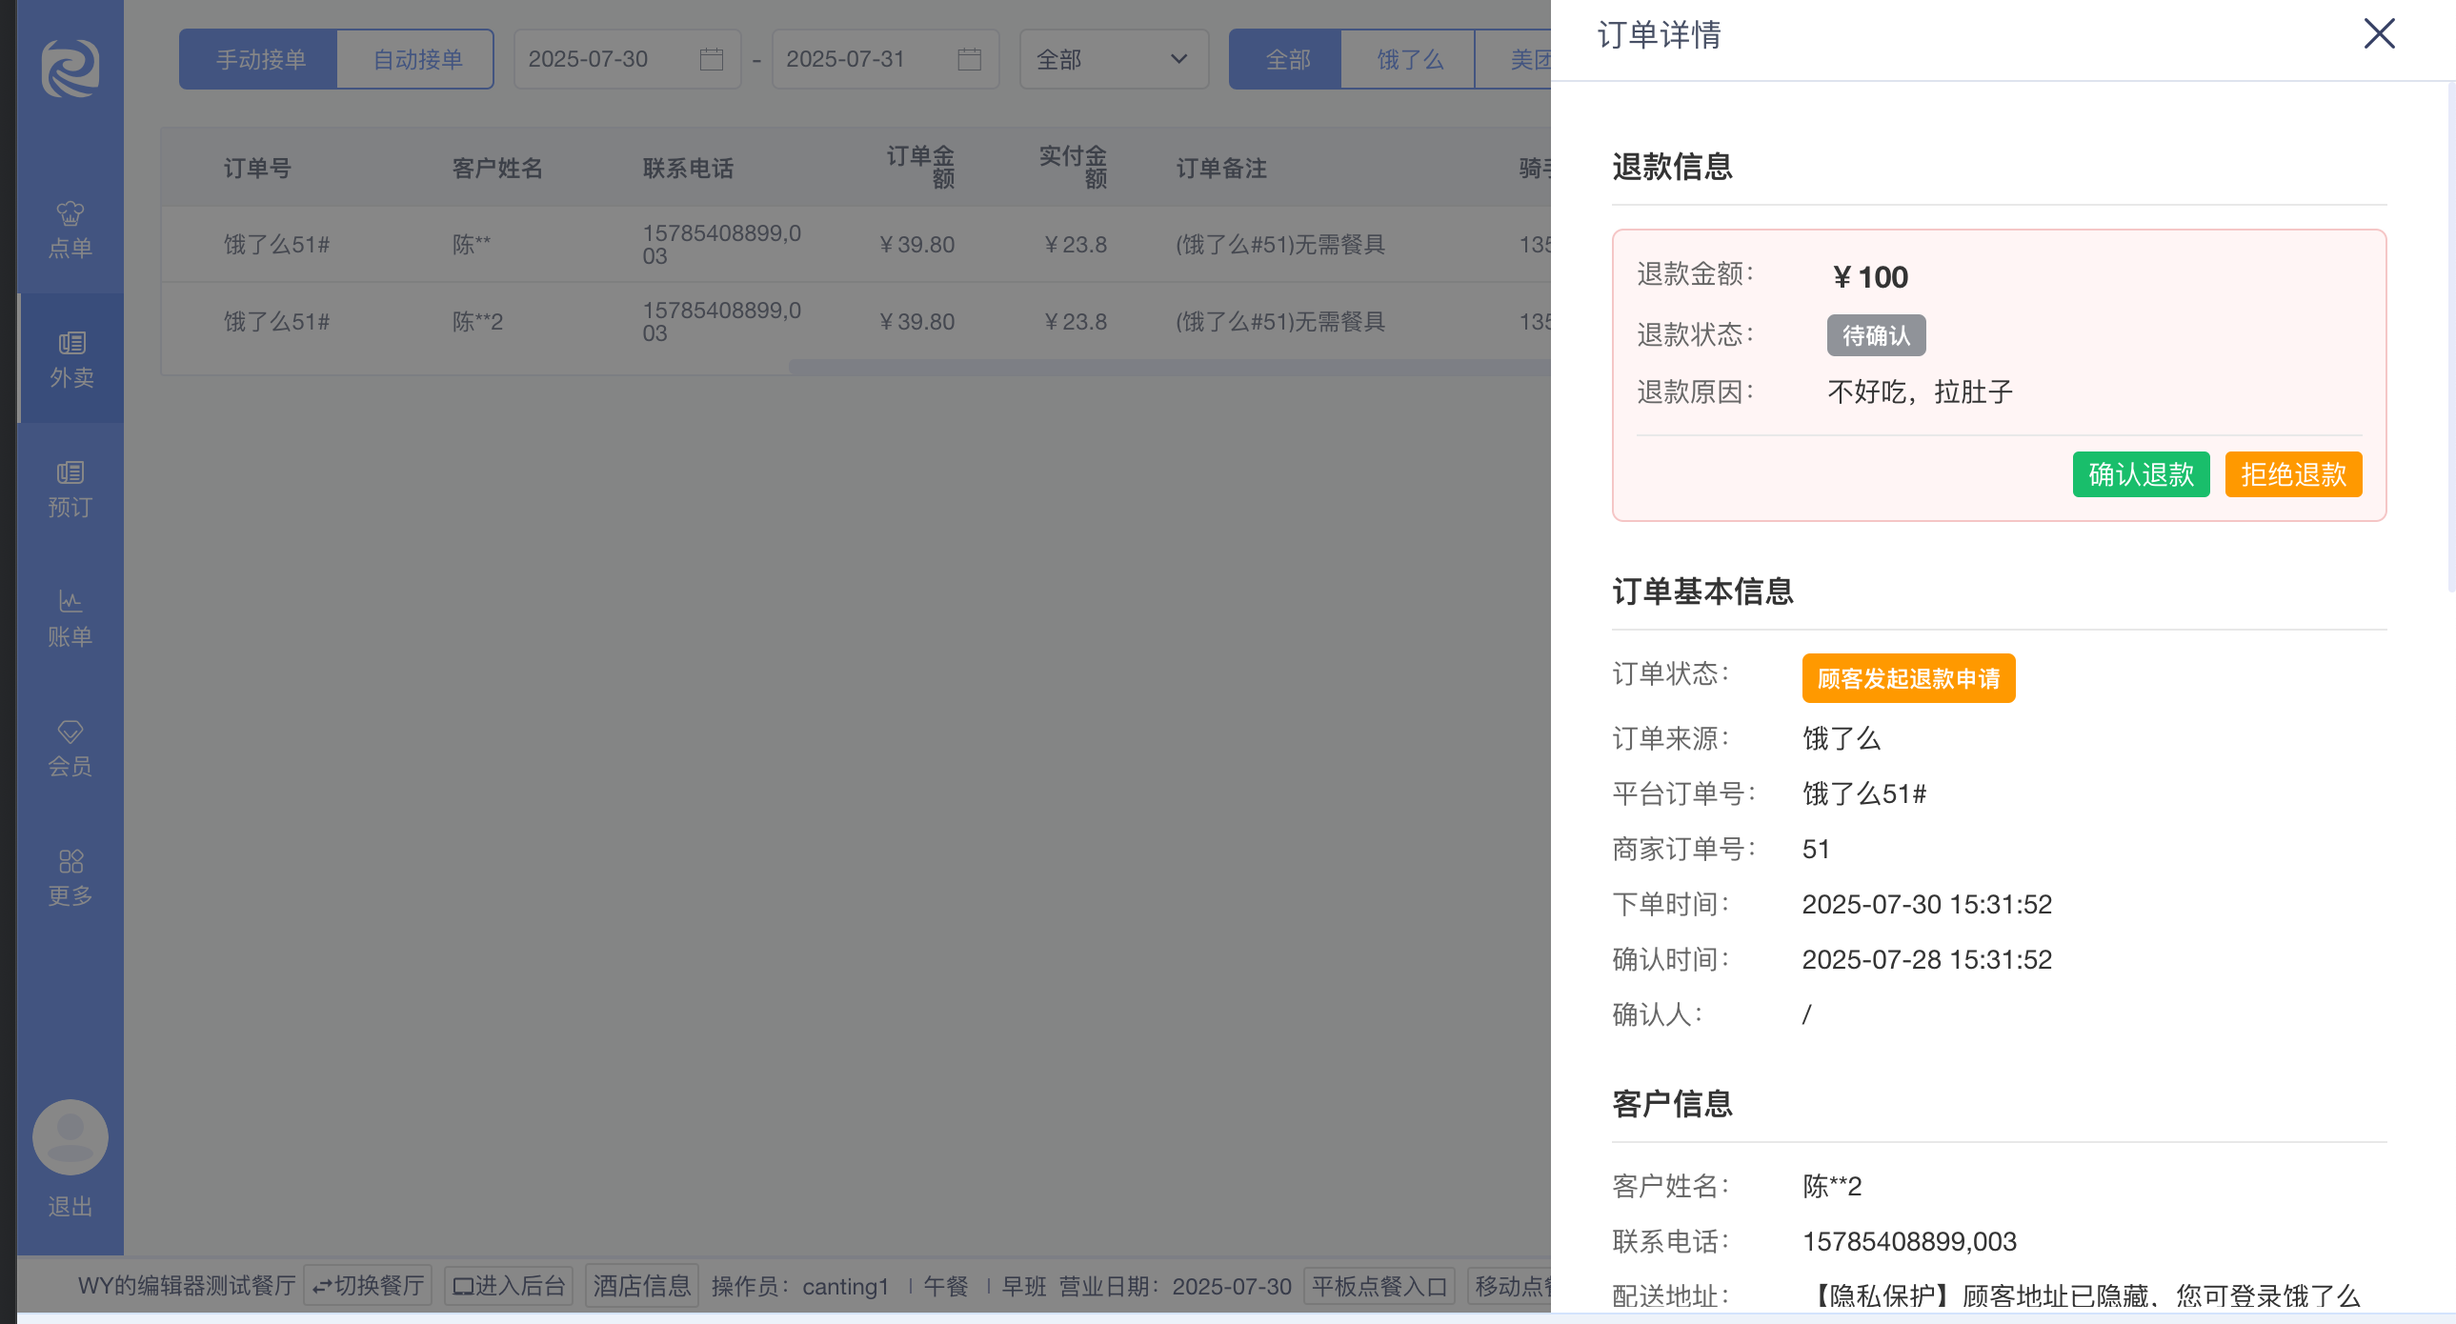Click 切换餐厅 in the bottom bar

368,1285
